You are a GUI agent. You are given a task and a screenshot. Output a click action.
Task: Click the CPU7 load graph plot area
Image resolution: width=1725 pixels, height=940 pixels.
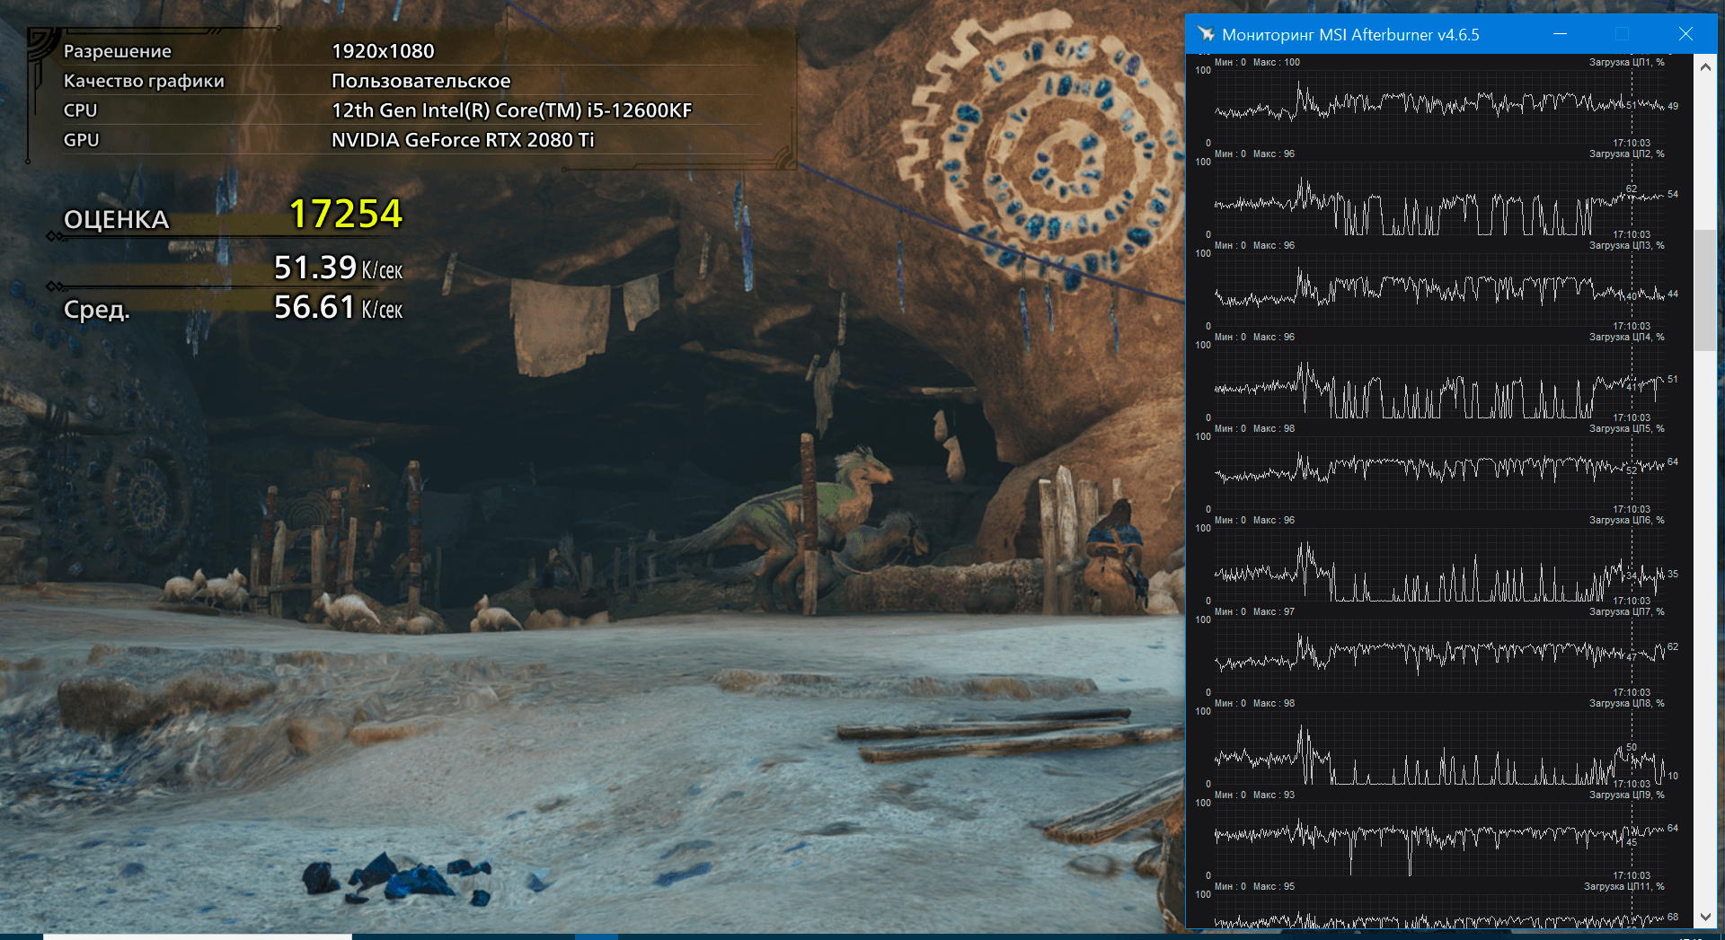click(x=1439, y=655)
